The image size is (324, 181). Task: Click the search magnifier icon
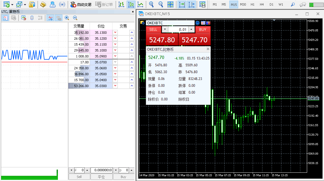click(293, 4)
